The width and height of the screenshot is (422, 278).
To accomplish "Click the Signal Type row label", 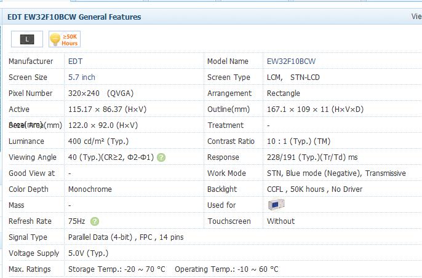I will pyautogui.click(x=28, y=237).
